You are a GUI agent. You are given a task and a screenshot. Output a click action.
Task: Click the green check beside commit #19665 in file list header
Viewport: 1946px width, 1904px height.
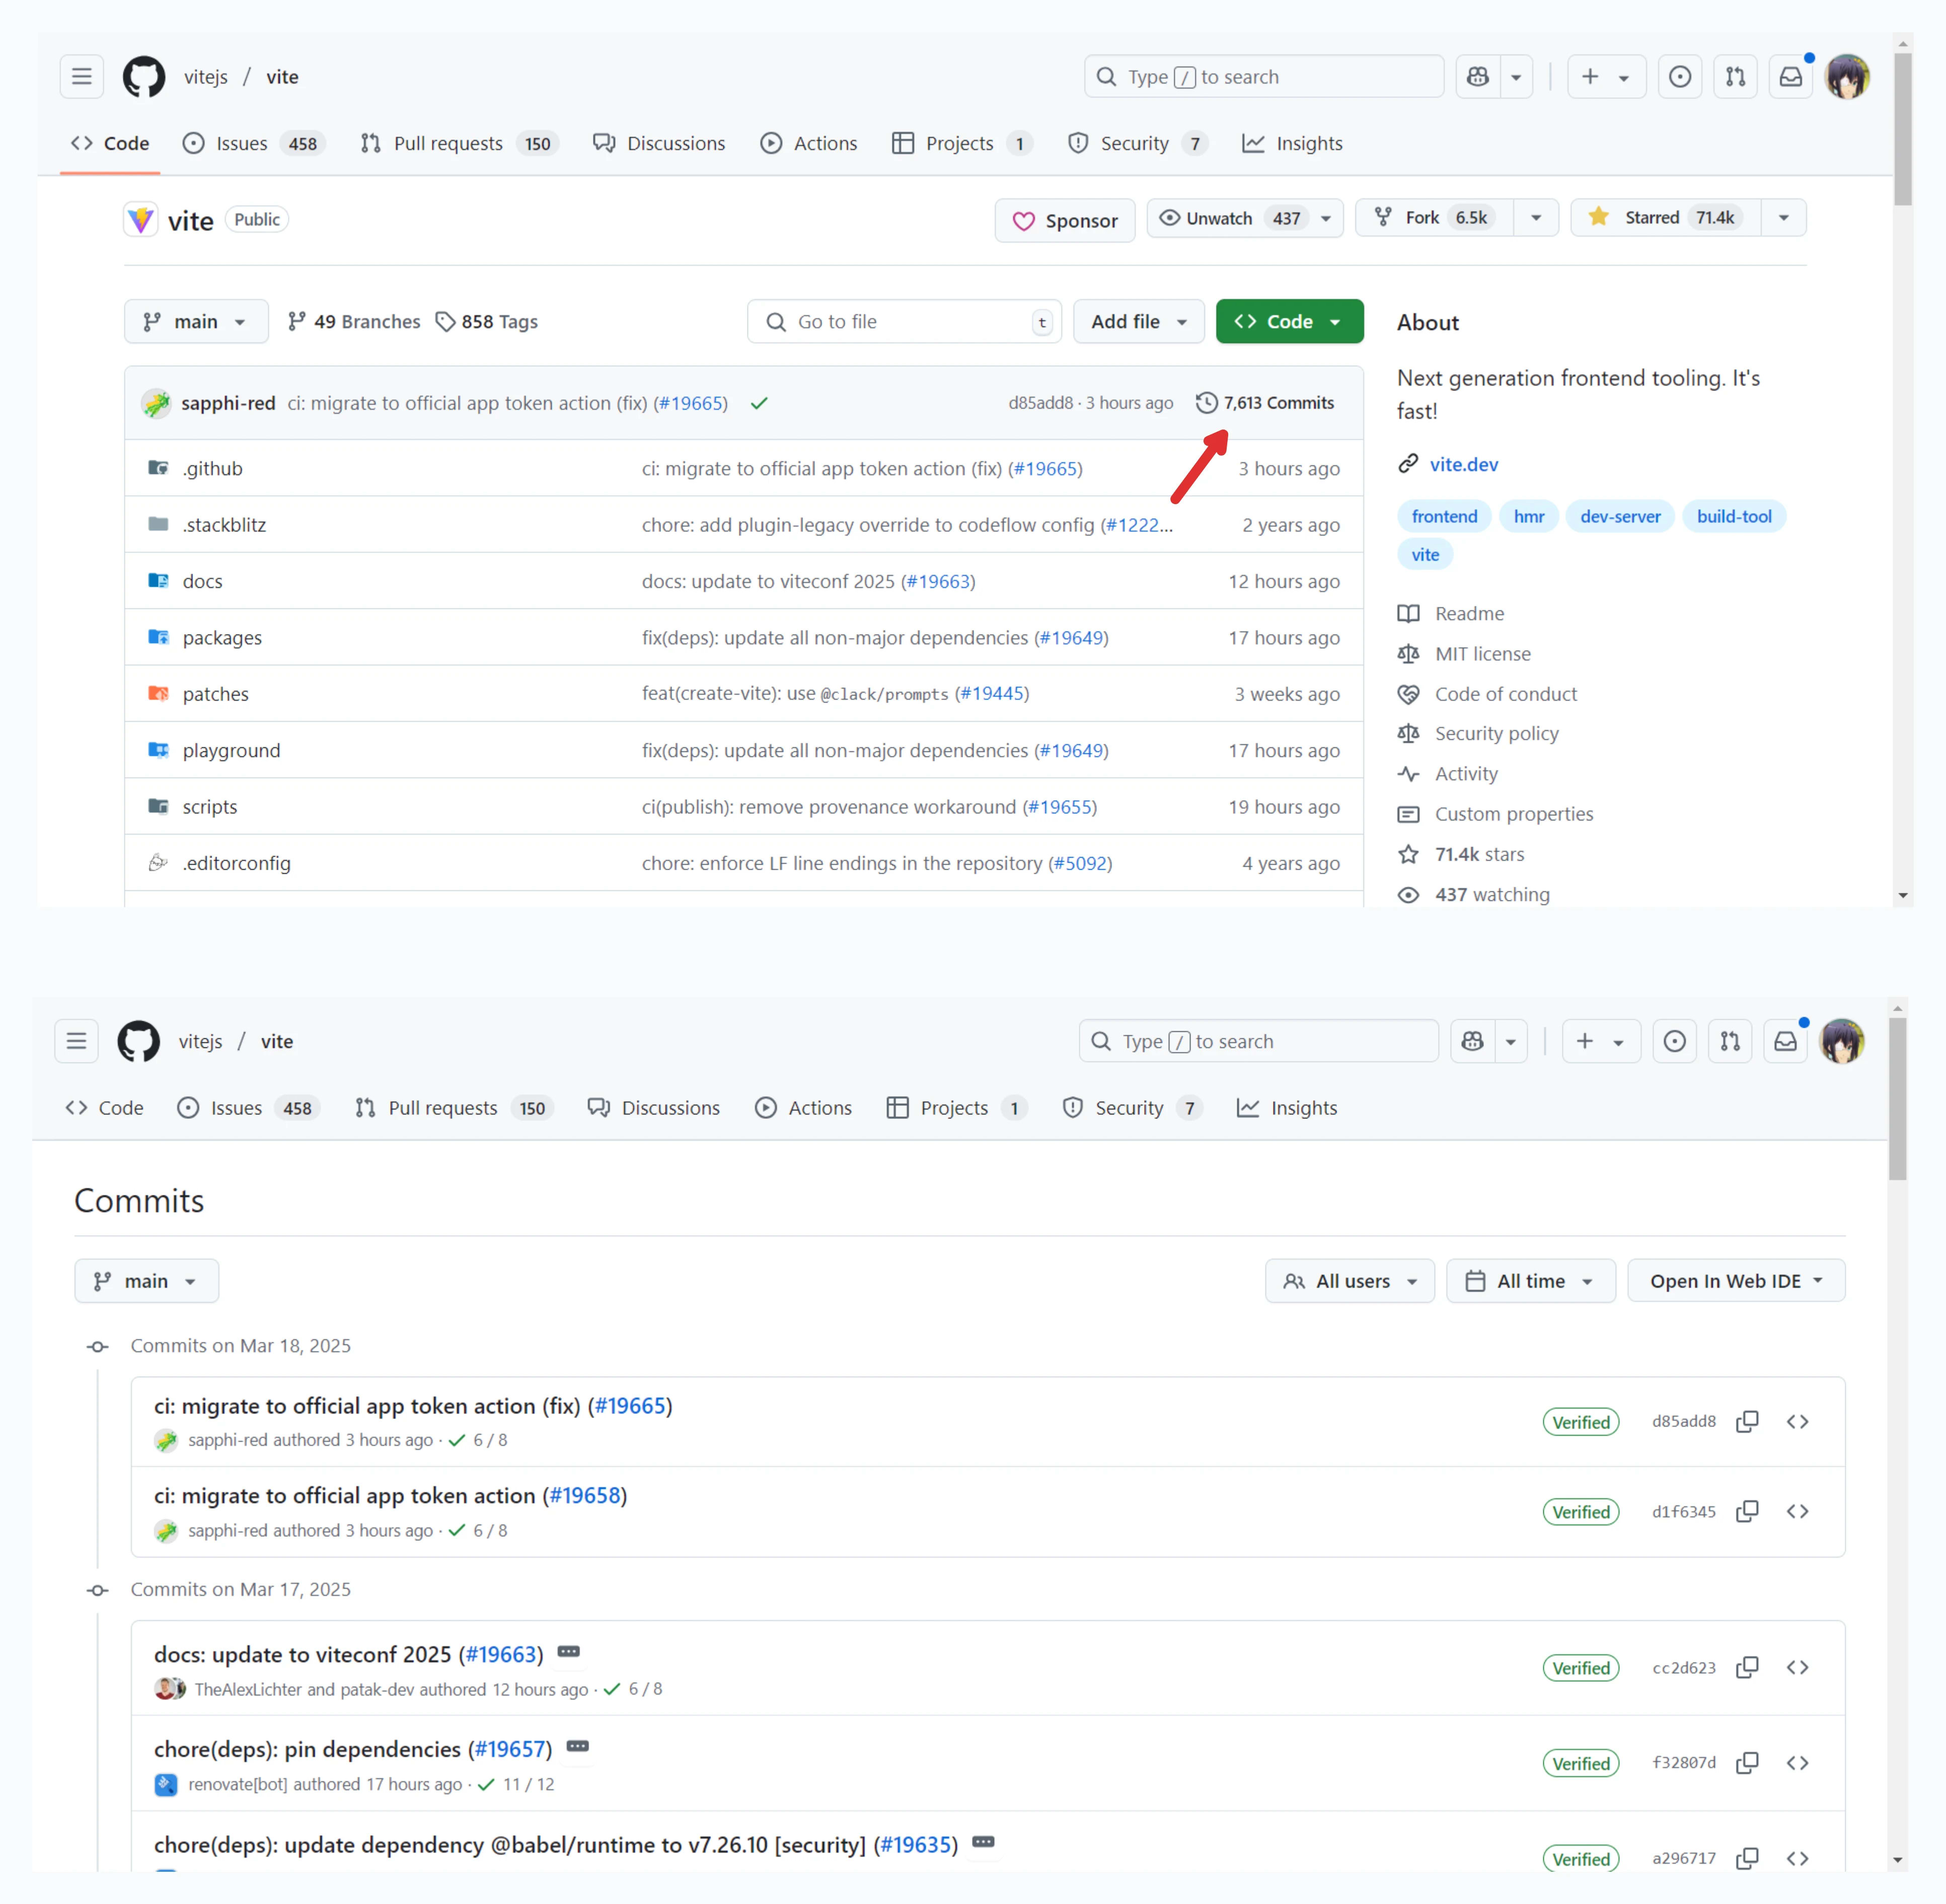tap(760, 403)
